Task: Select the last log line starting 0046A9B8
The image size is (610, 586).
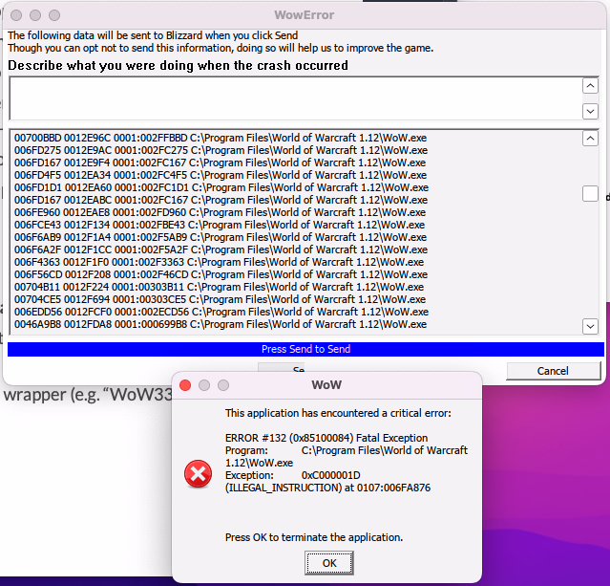Action: (x=221, y=324)
